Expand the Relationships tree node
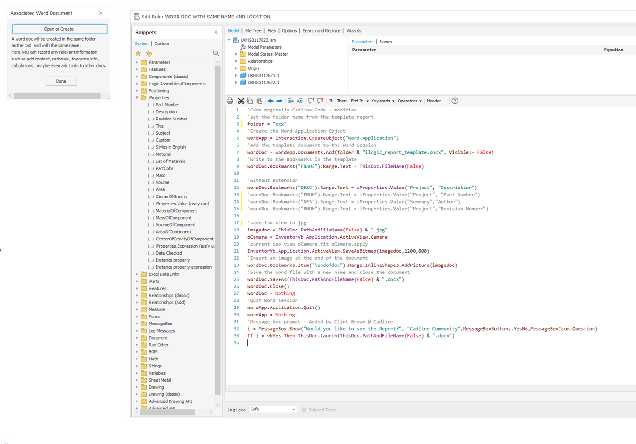This screenshot has width=636, height=444. pos(236,61)
